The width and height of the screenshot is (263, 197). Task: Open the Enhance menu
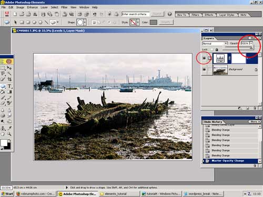[32, 7]
